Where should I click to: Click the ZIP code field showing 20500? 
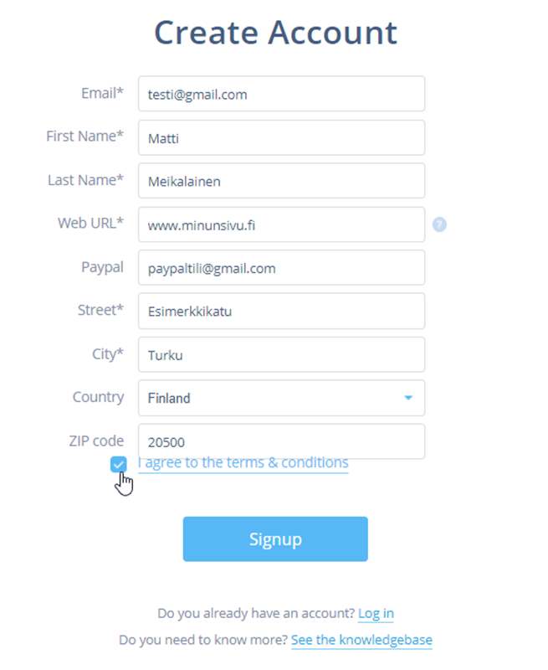(x=281, y=441)
